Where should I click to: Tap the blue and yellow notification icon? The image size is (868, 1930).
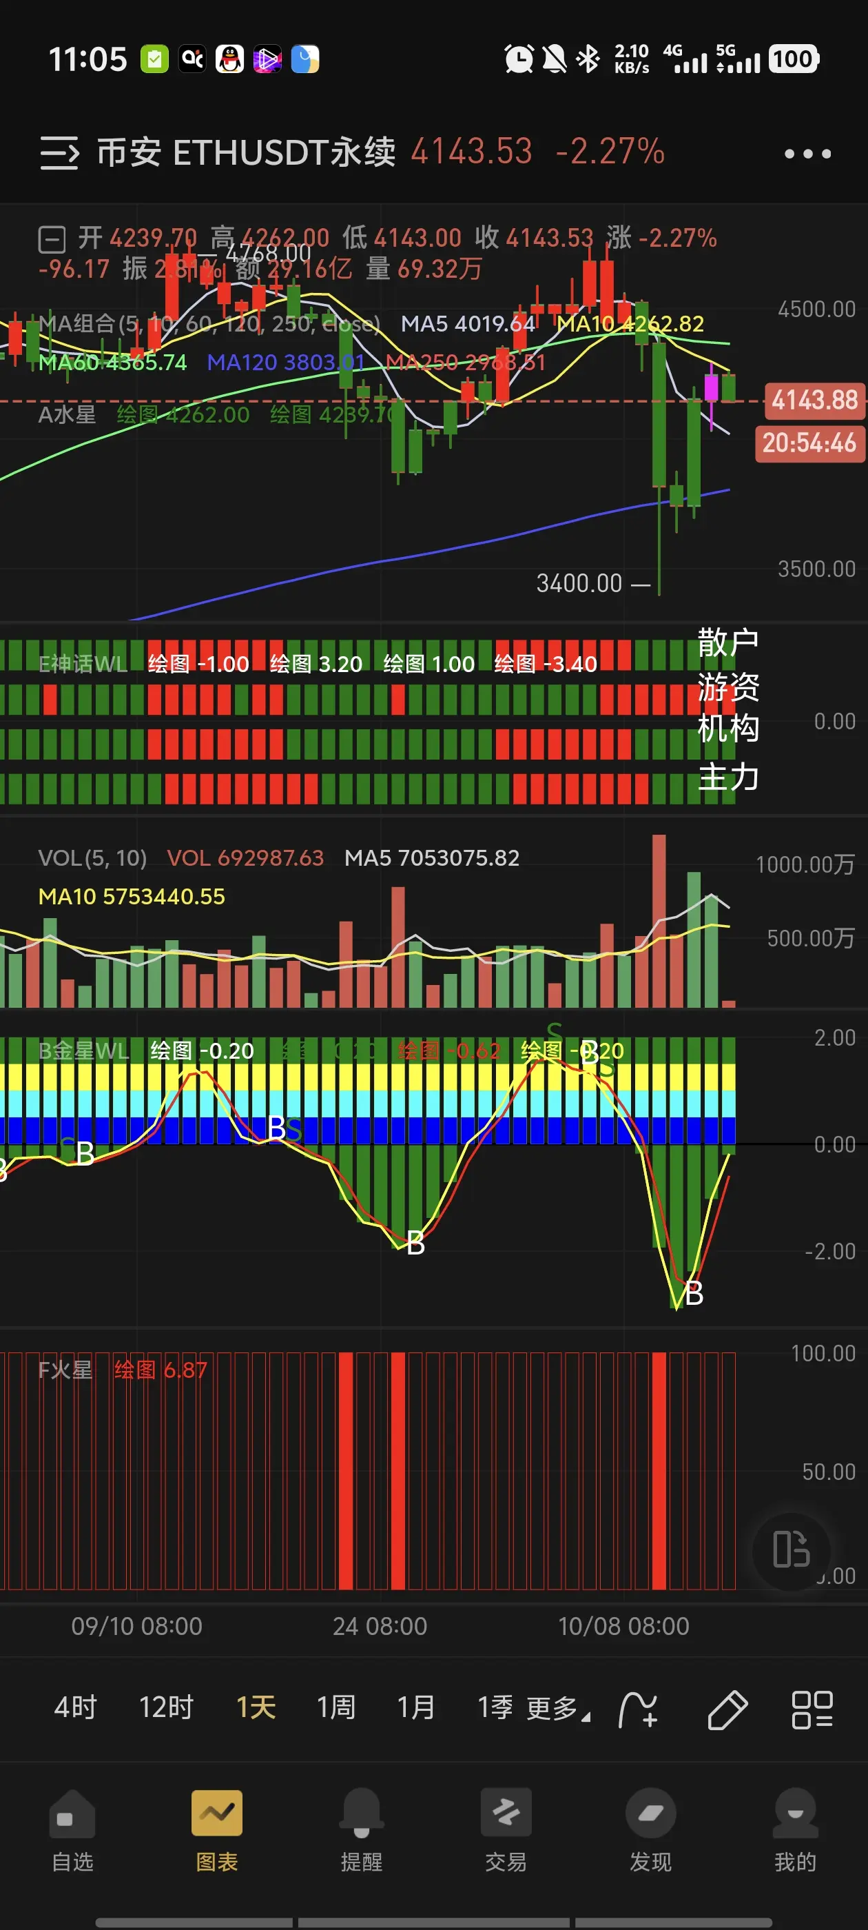[x=304, y=59]
